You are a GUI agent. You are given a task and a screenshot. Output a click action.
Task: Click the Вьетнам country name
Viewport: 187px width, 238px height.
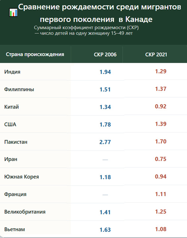(x=15, y=229)
